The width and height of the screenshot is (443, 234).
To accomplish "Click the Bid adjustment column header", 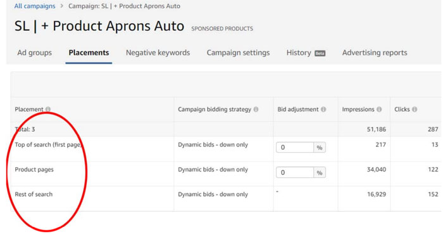I will point(298,109).
